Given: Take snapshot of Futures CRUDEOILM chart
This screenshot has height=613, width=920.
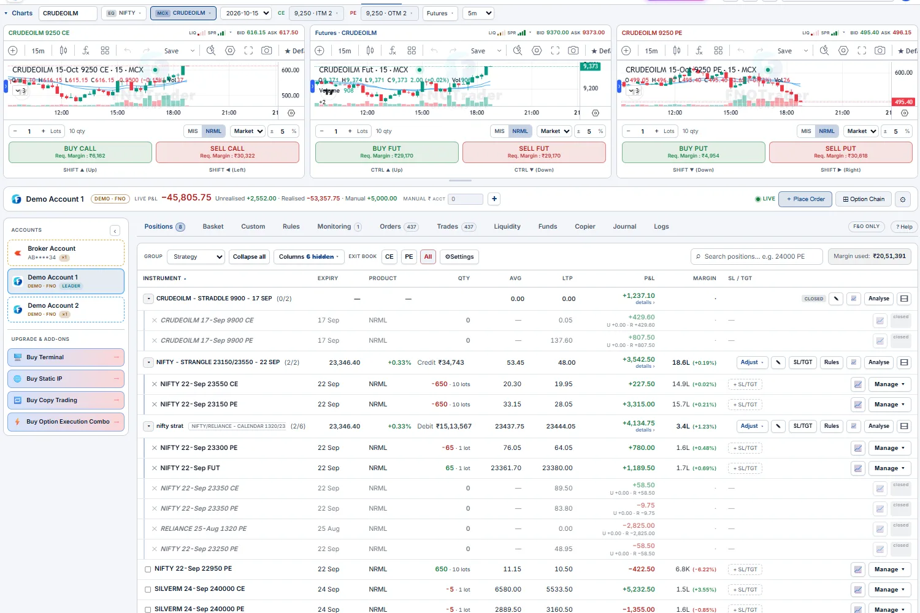Looking at the screenshot, I should tap(573, 51).
